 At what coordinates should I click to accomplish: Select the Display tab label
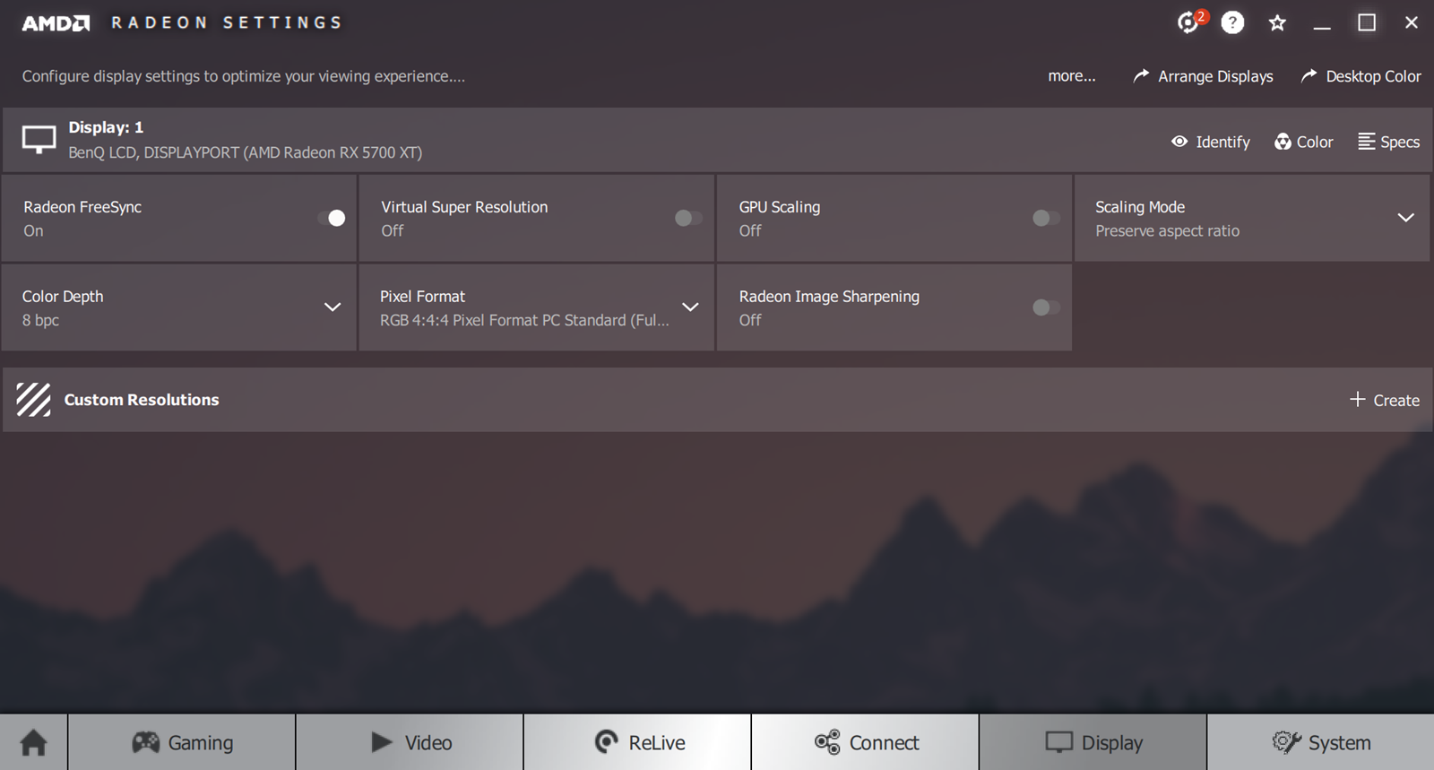click(1111, 743)
